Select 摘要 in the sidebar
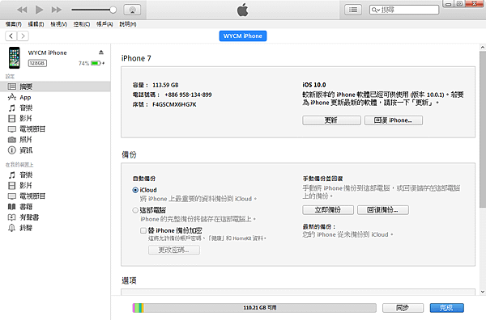Viewport: 486px width, 320px height. (55, 86)
